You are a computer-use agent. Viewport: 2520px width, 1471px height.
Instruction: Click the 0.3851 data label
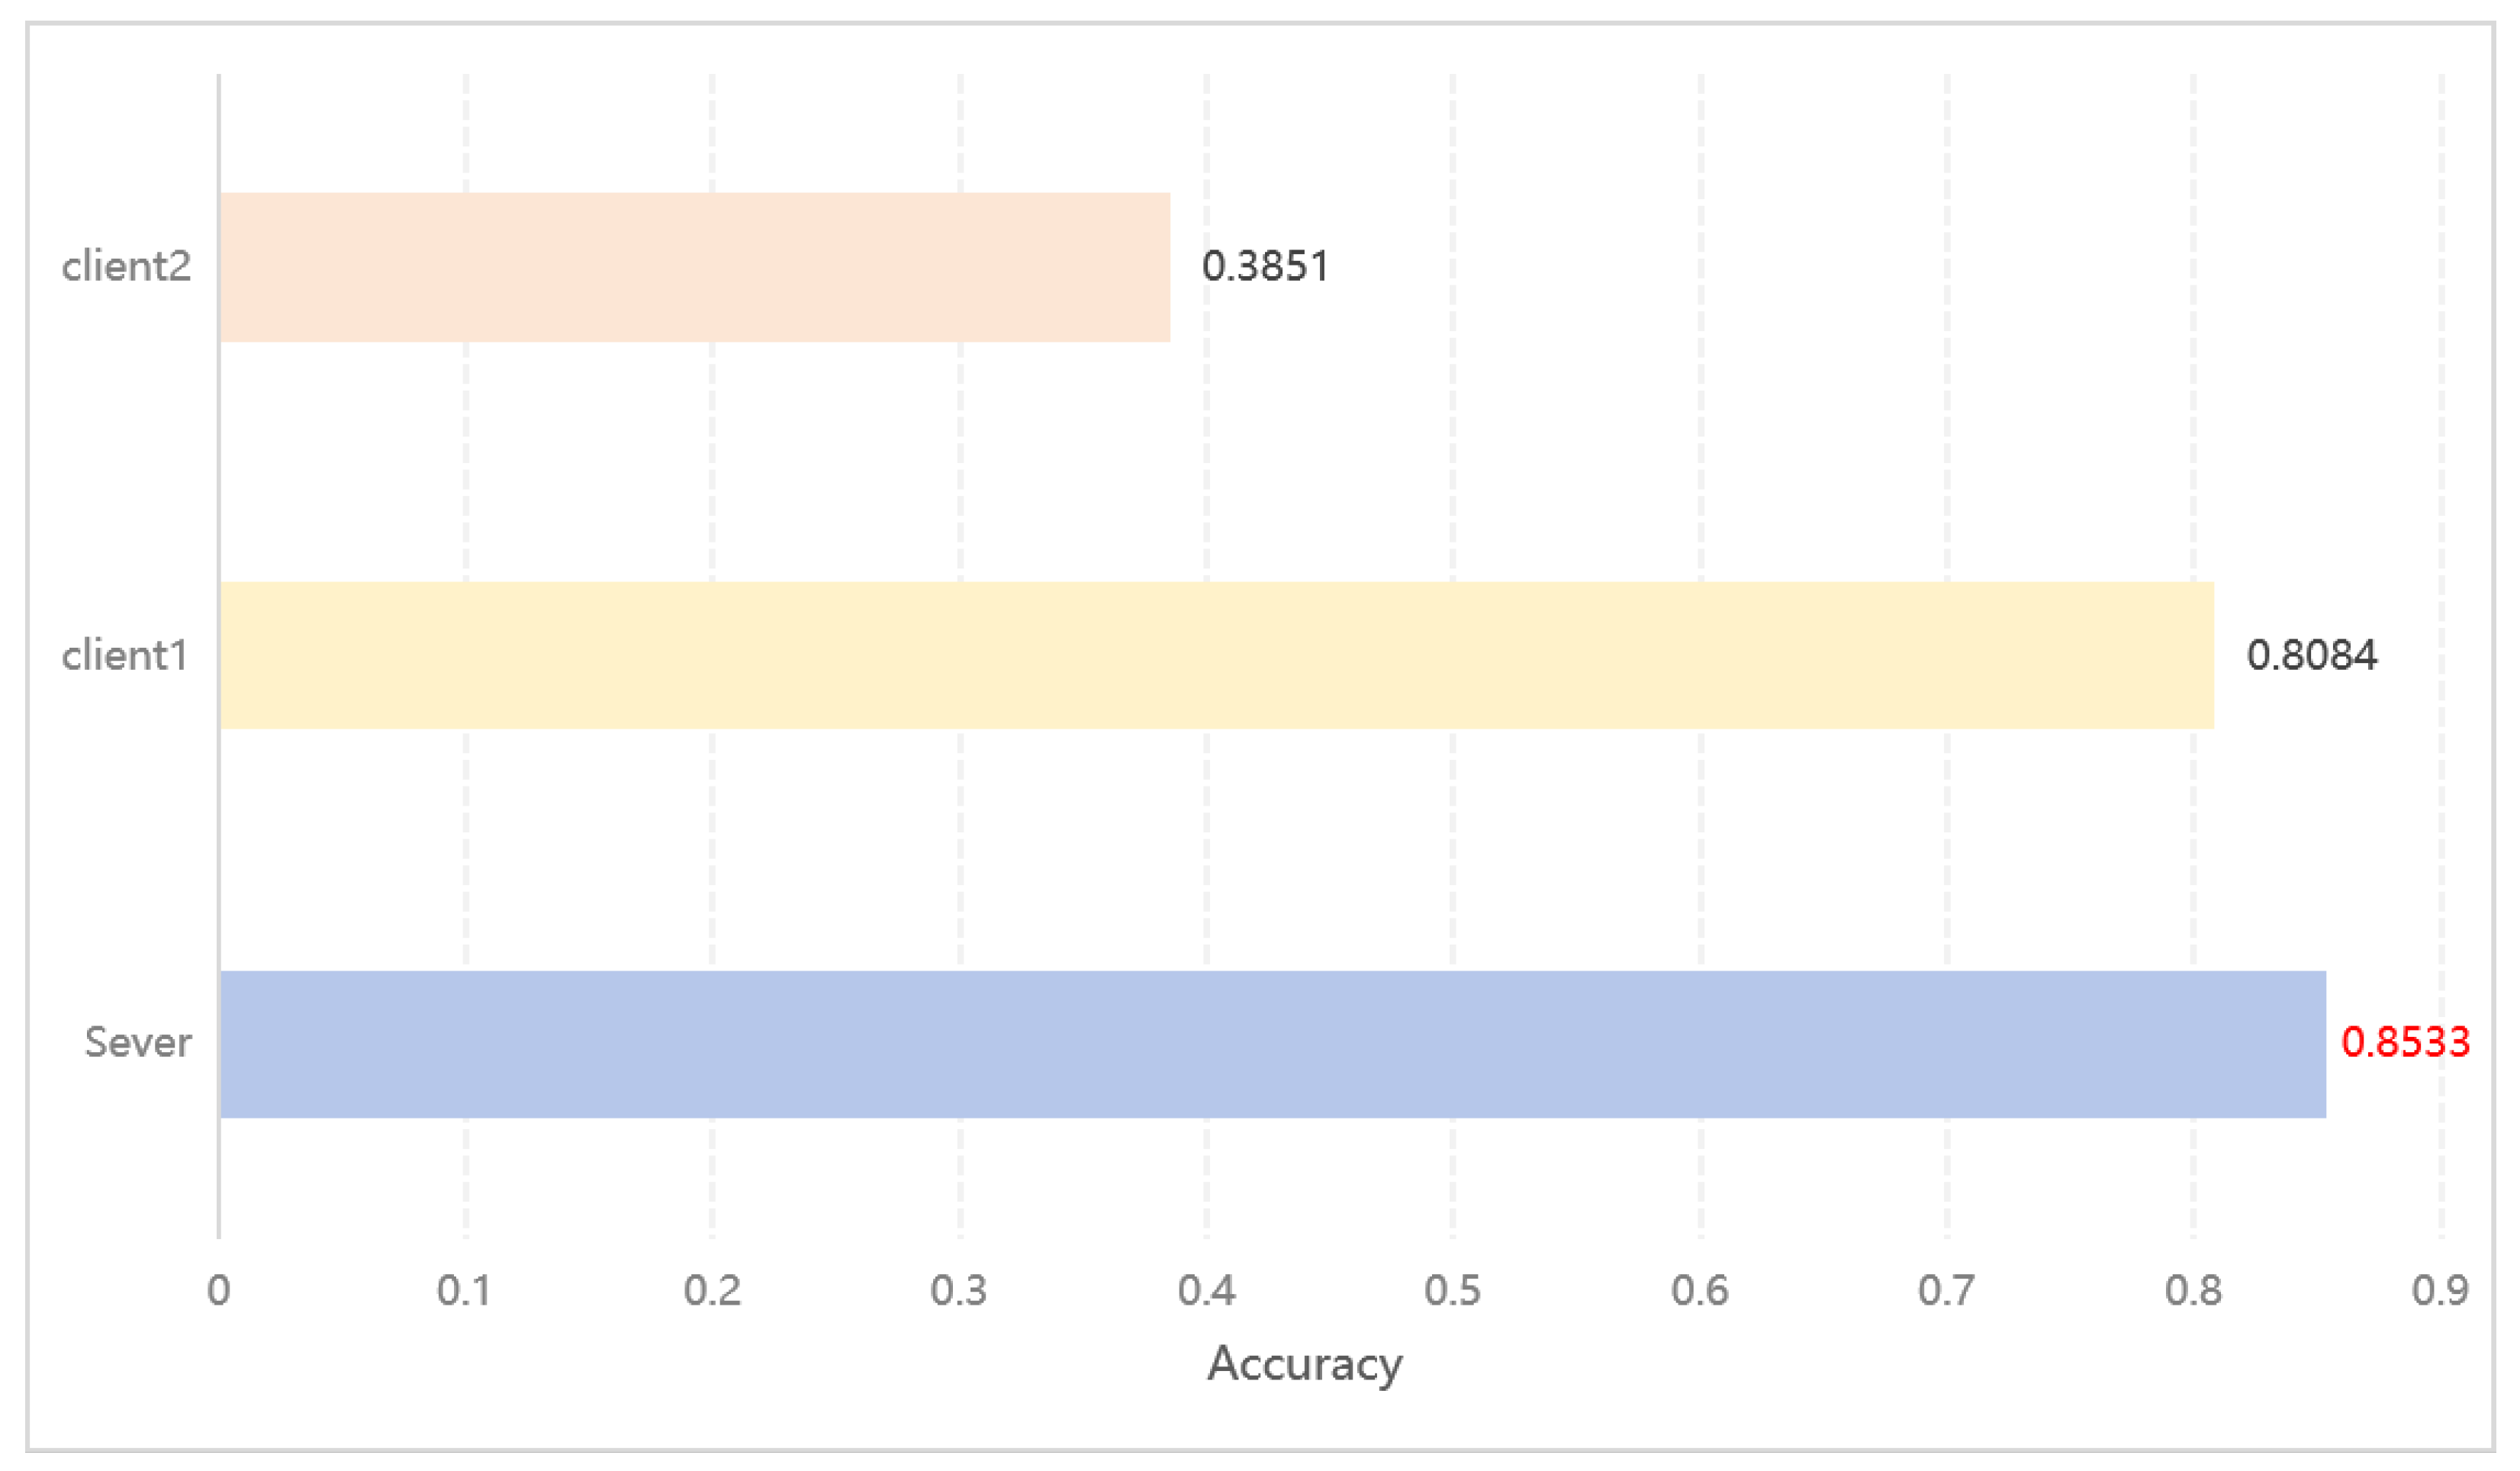(1265, 267)
